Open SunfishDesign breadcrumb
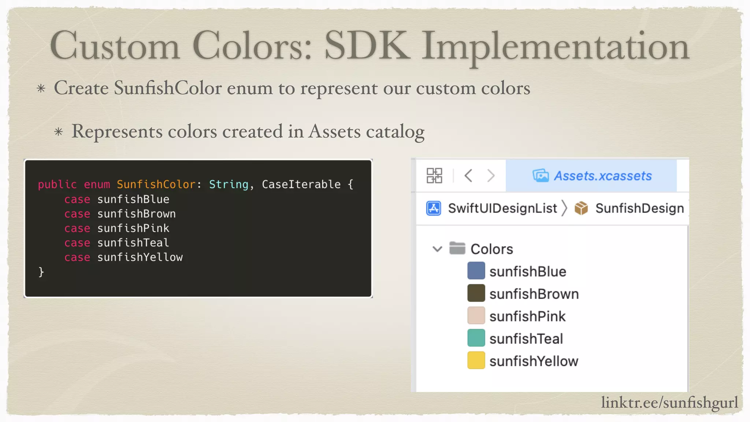Viewport: 750px width, 422px height. click(x=639, y=208)
